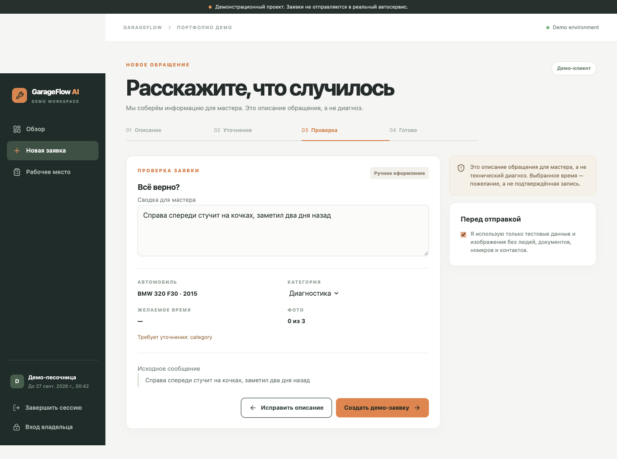Click the right arrow on Создать демо-заявку
The image size is (617, 459).
(x=417, y=408)
